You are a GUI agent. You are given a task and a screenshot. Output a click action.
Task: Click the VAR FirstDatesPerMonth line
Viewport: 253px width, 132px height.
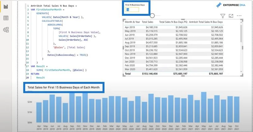pos(47,9)
